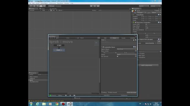Select Main Camera in Hierarchy
The height and width of the screenshot is (106, 190).
pyautogui.click(x=34, y=77)
